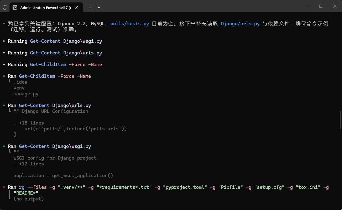
Task: Click the application = get_wsgi_application() line
Action: 63,176
